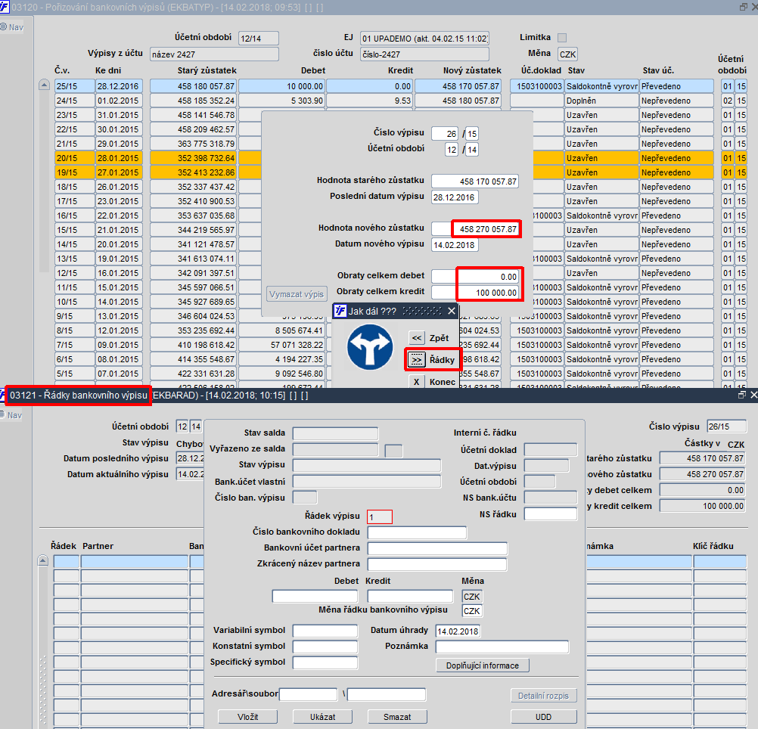Click the scroll-up arrow of the Řádek list
758x729 pixels.
click(43, 560)
